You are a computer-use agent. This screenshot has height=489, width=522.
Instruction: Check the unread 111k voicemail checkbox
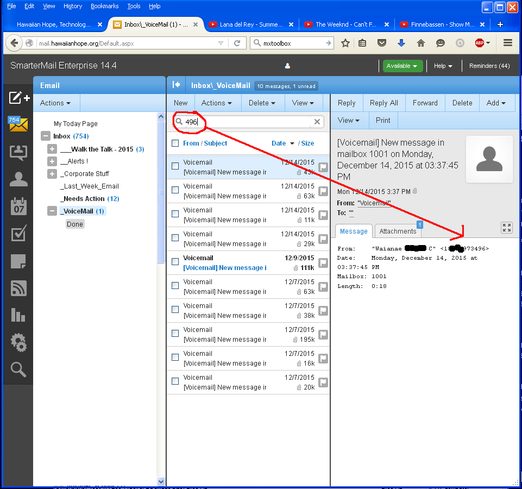[175, 261]
